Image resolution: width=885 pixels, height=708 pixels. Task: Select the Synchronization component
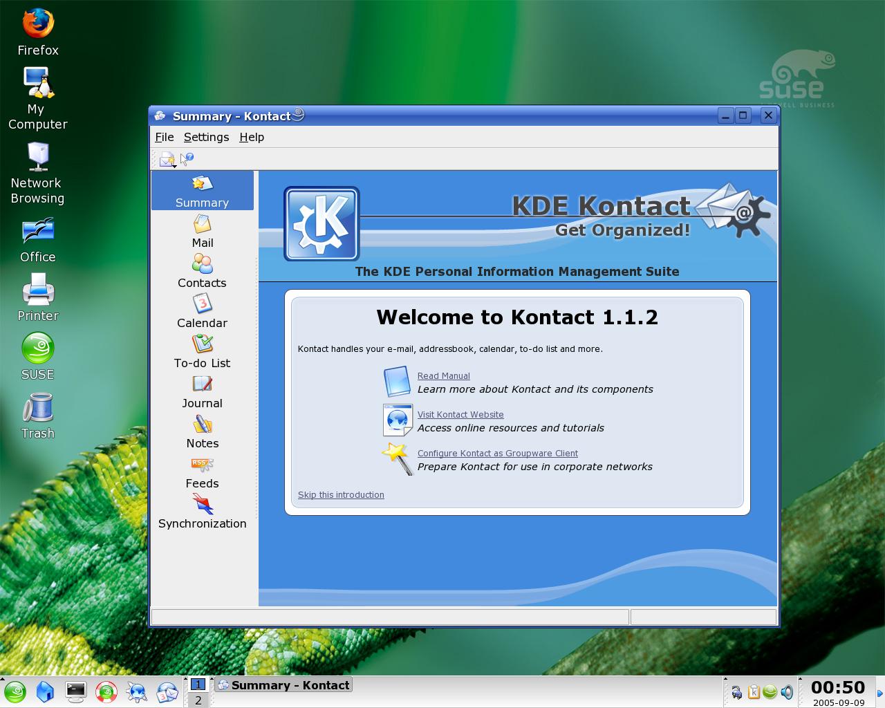[x=202, y=512]
